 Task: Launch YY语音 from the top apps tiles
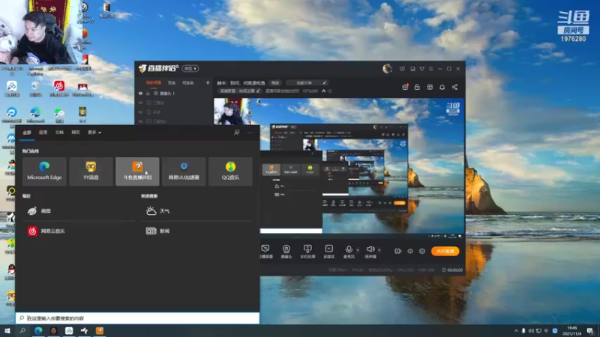pyautogui.click(x=91, y=171)
